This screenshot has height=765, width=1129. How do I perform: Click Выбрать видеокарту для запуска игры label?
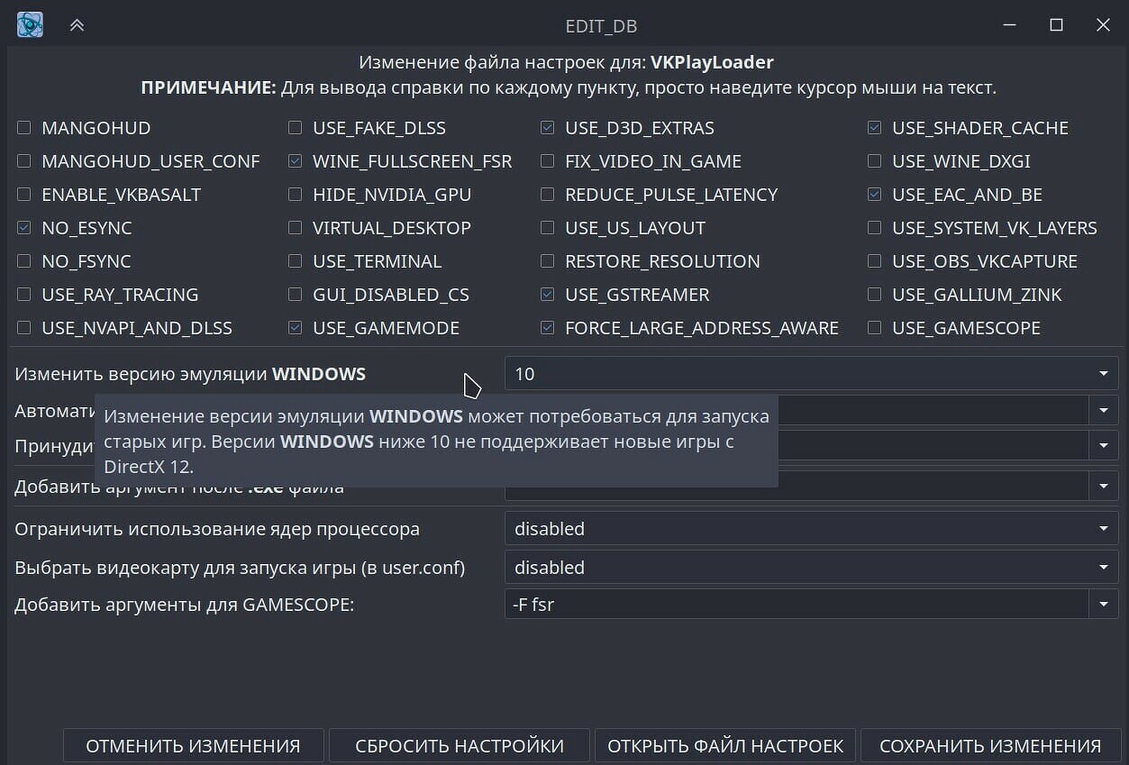240,568
